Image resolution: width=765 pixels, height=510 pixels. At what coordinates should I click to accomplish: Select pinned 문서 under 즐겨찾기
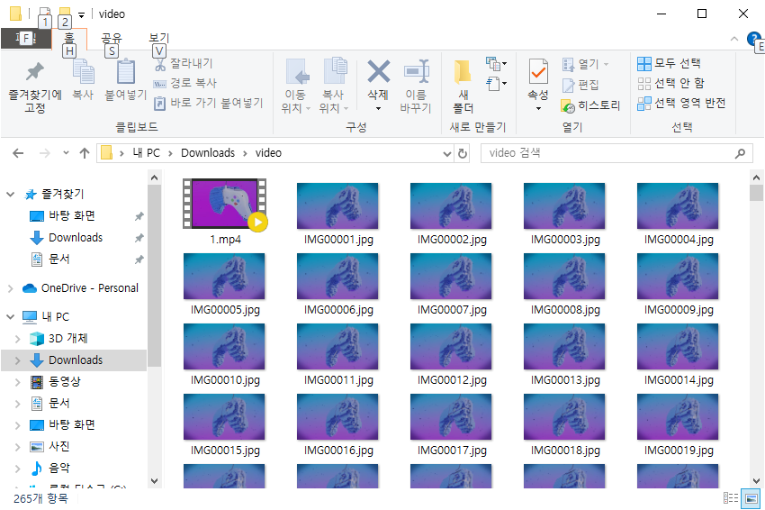pos(58,259)
